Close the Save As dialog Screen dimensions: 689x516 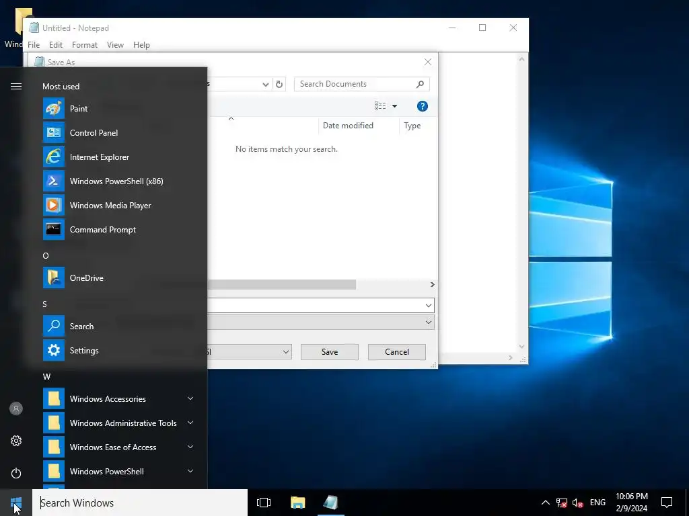[x=427, y=62]
